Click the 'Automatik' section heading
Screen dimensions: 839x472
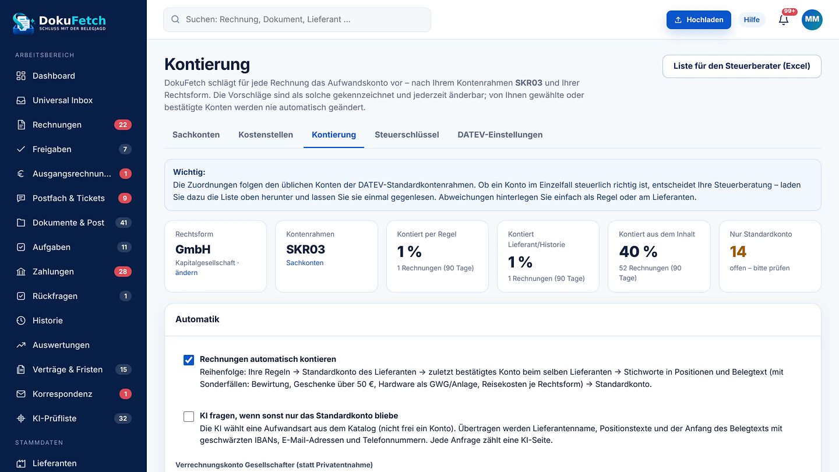[198, 319]
